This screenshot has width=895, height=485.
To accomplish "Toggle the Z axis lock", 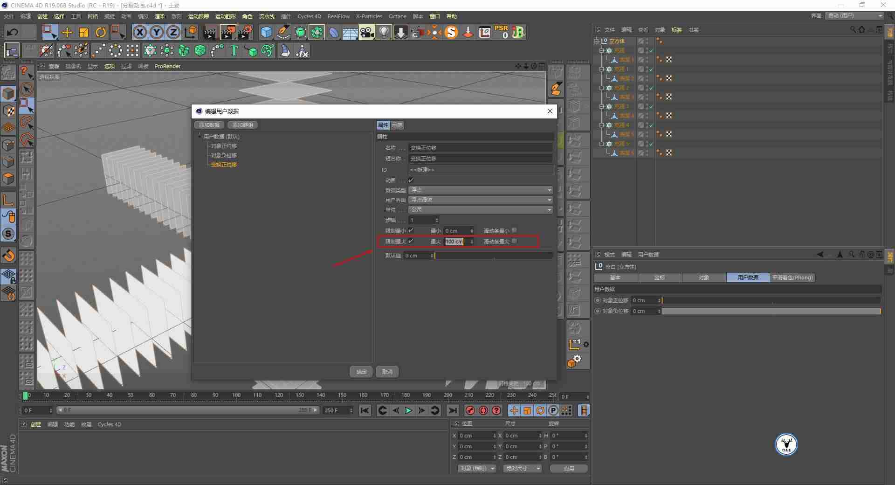I will pos(173,32).
